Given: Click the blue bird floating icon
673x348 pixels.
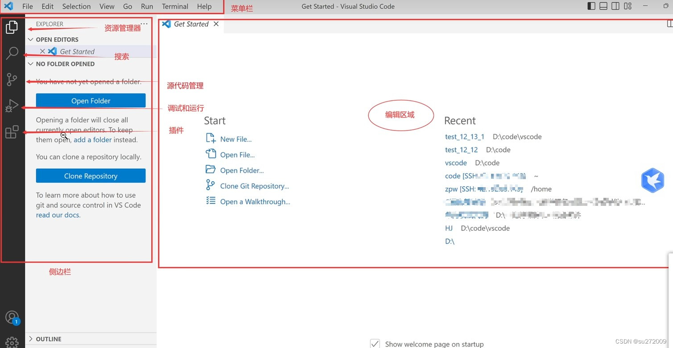Looking at the screenshot, I should [653, 180].
